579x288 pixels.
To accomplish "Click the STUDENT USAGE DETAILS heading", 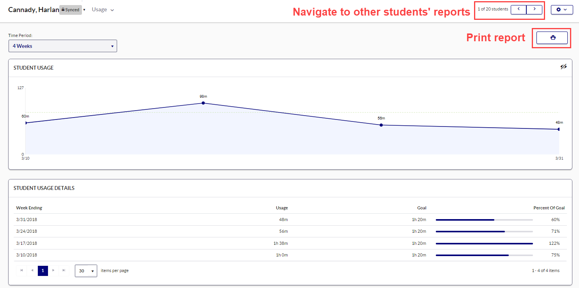I will 44,188.
